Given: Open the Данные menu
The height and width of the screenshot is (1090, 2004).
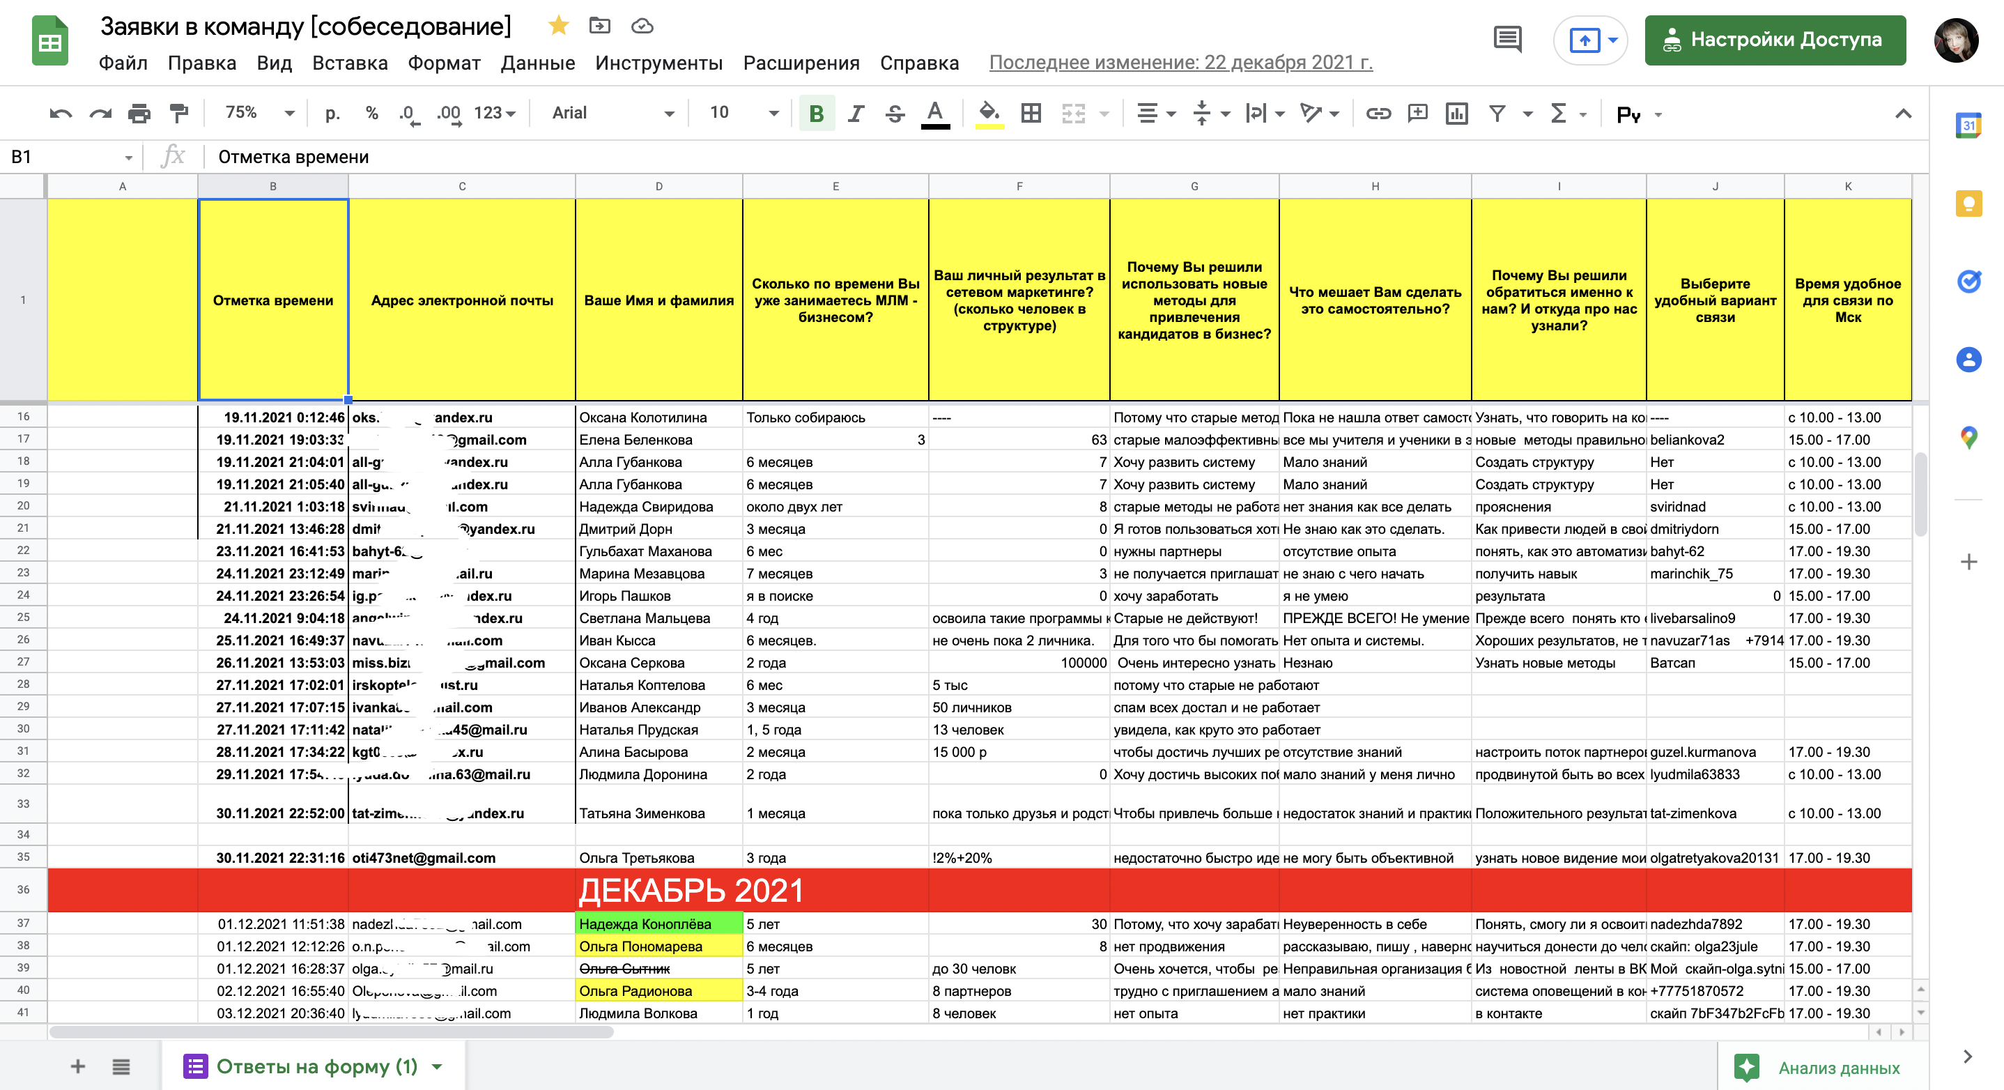Looking at the screenshot, I should click(537, 63).
